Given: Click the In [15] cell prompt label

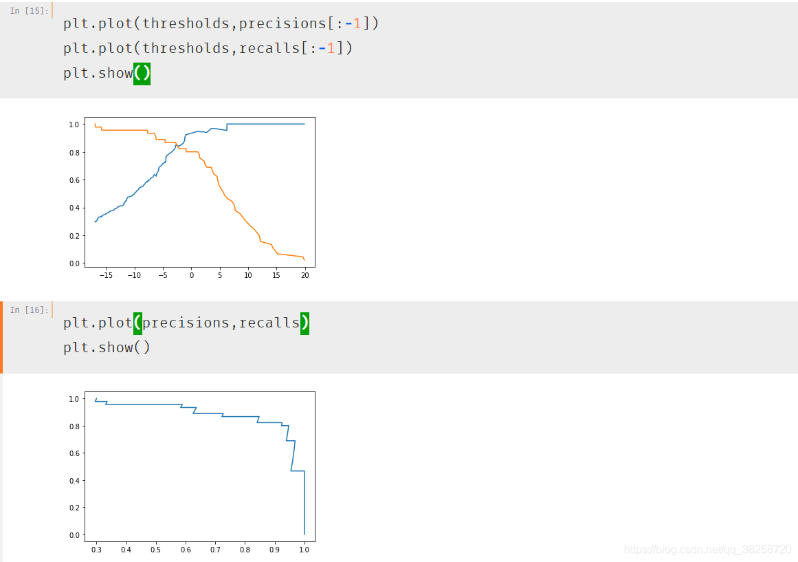Looking at the screenshot, I should click(29, 11).
